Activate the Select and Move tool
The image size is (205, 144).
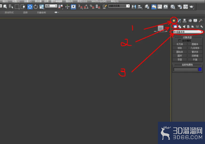click(x=30, y=7)
